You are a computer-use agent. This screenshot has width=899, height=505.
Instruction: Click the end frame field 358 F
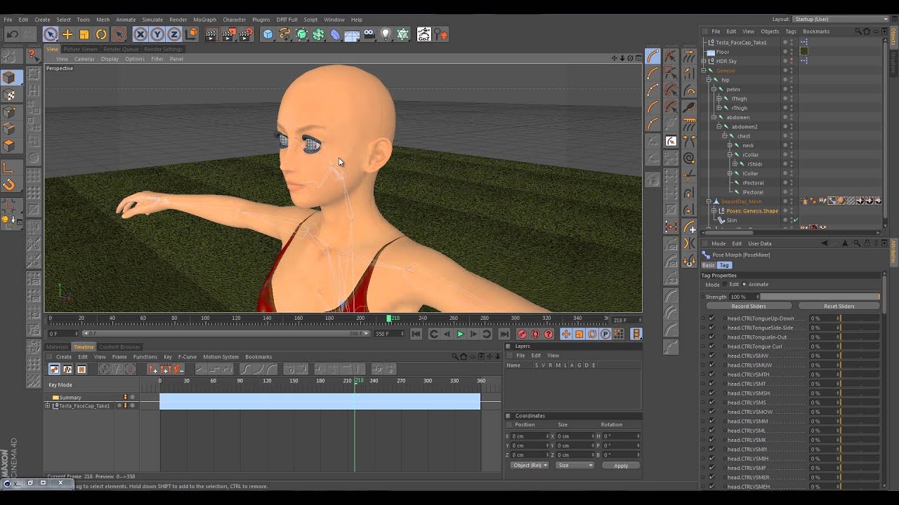click(x=388, y=334)
